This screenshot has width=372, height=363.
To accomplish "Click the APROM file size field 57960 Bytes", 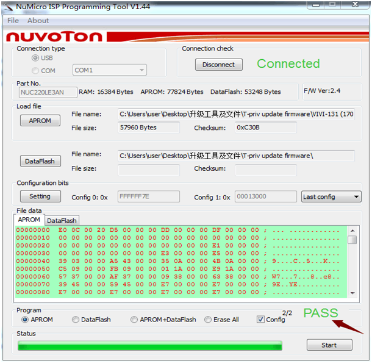I will (149, 128).
